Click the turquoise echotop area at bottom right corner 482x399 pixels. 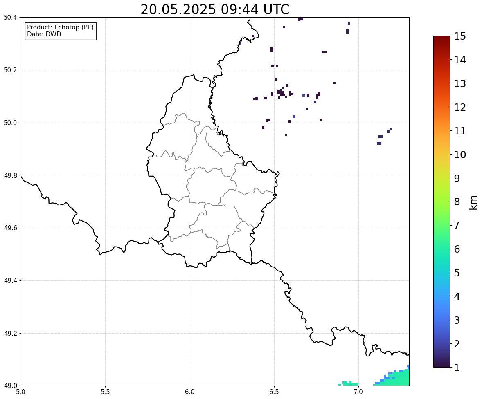[396, 379]
